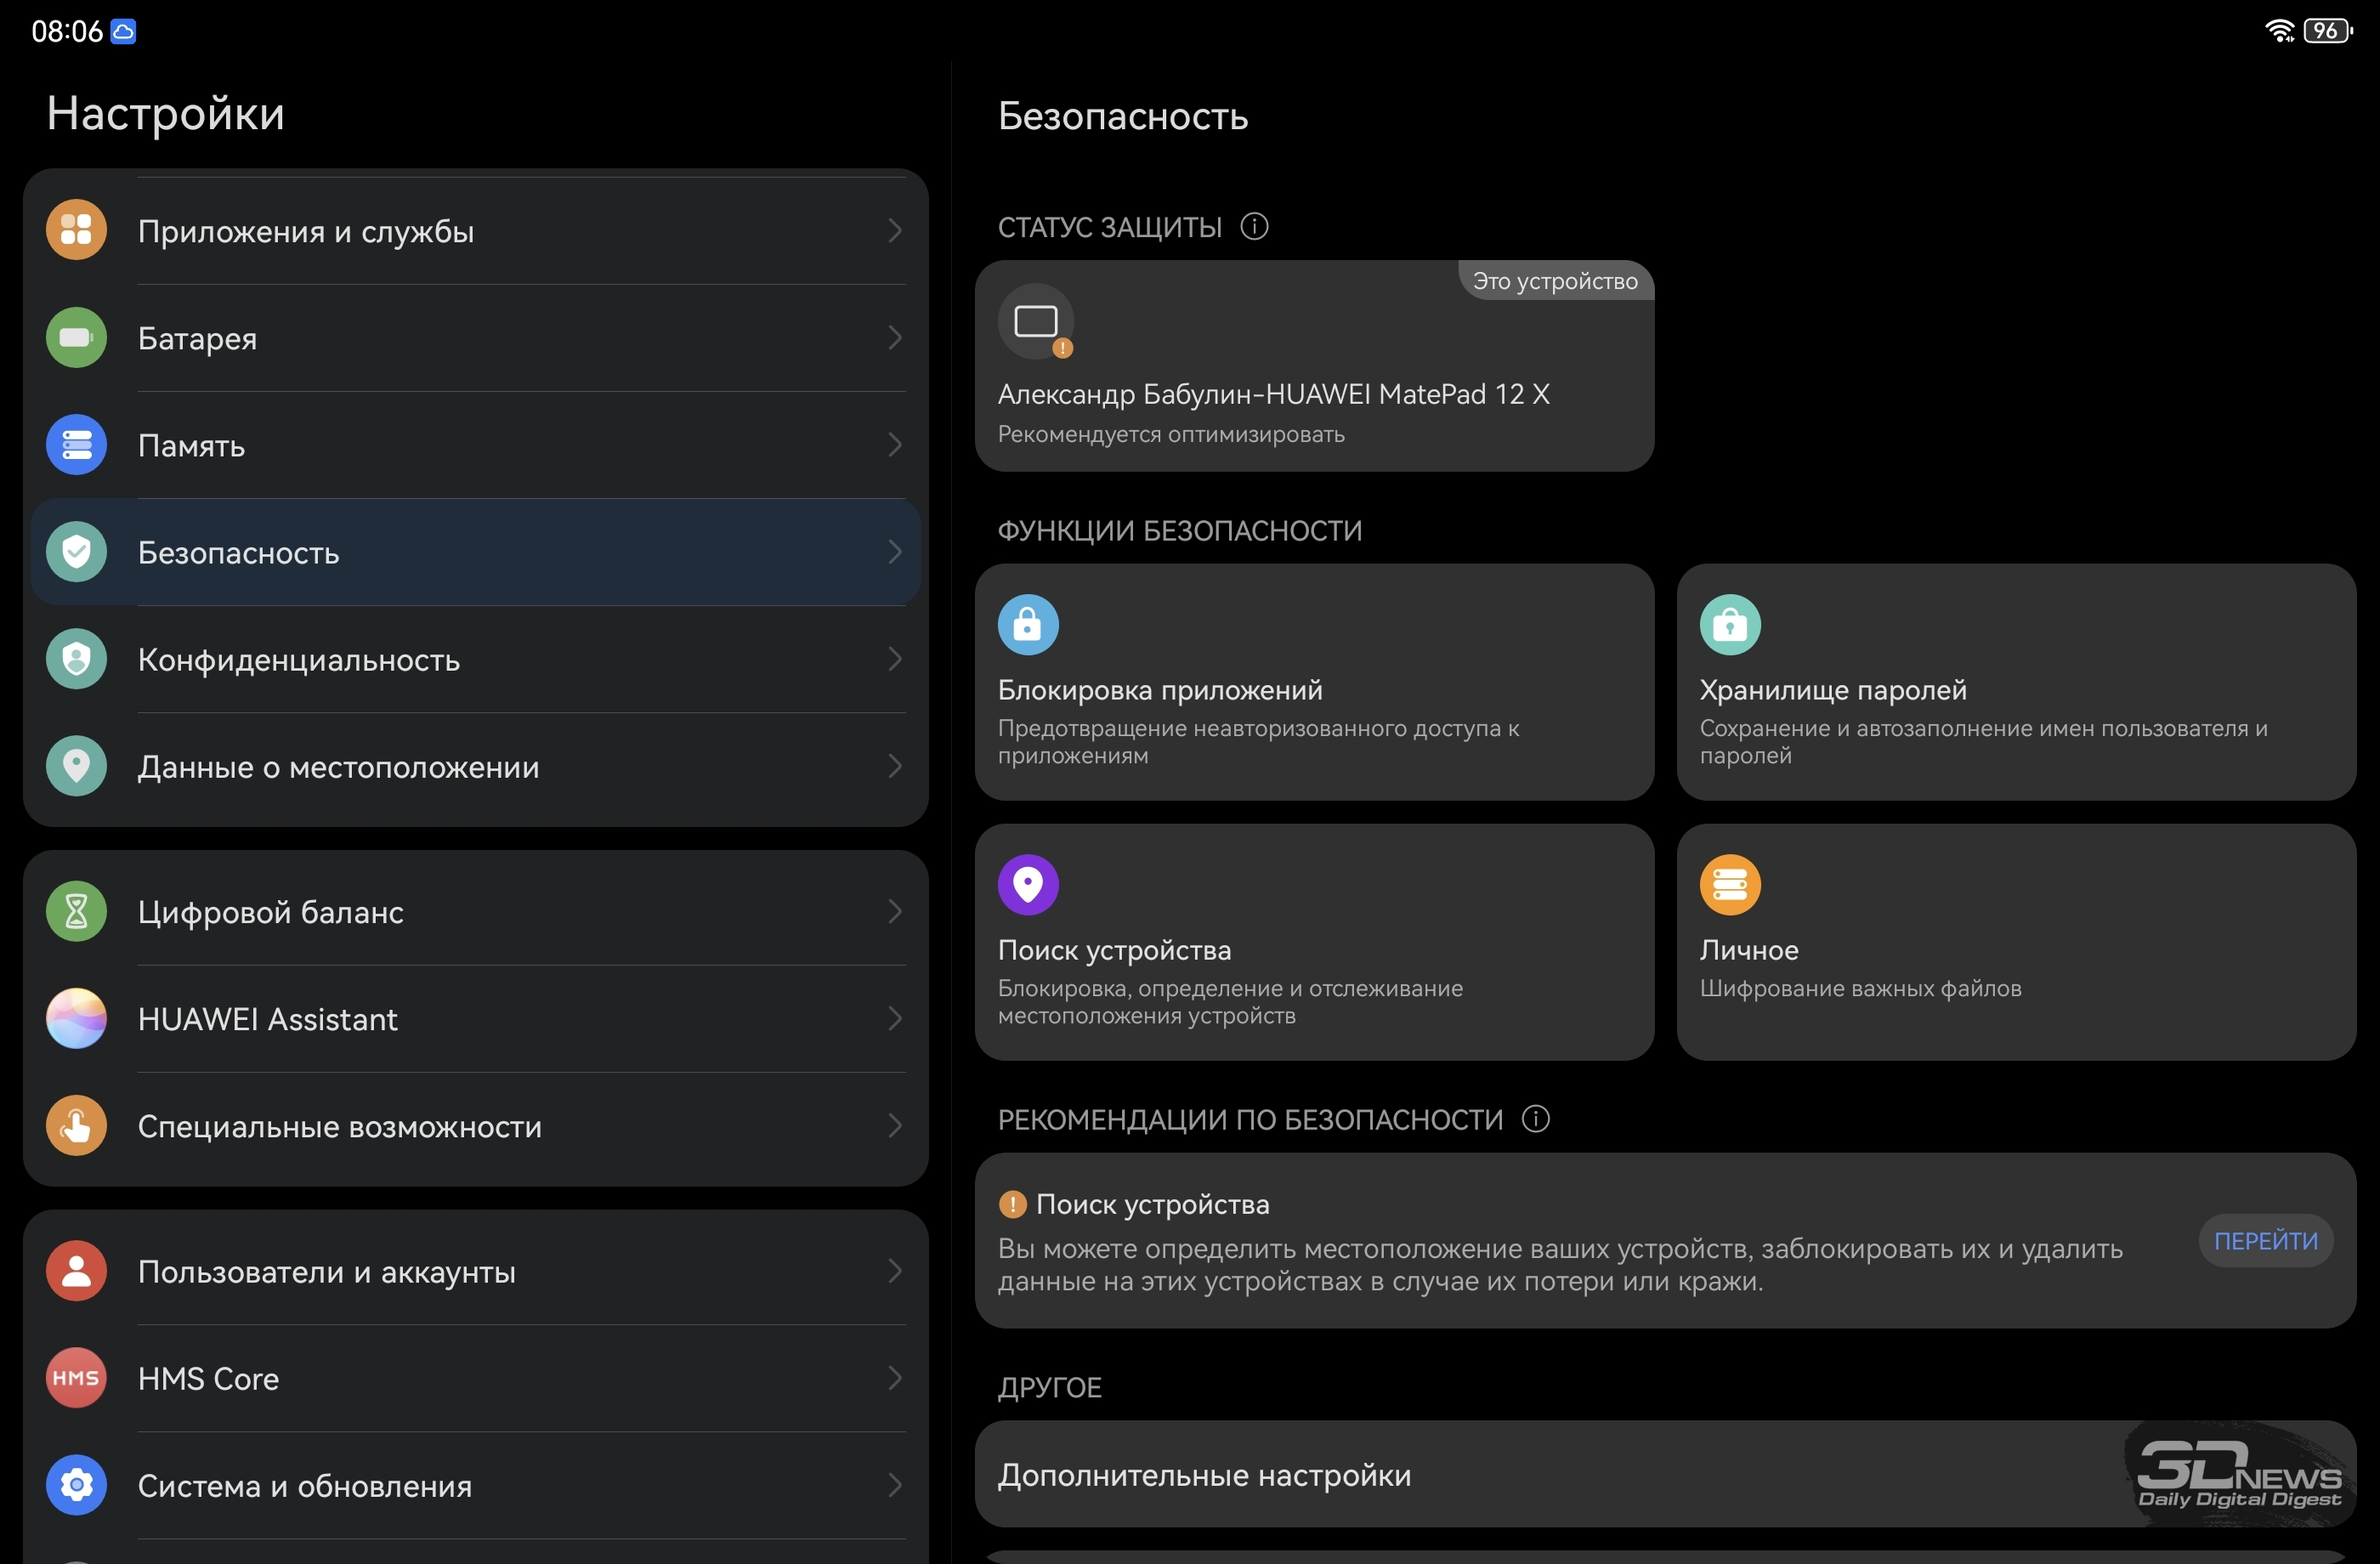The width and height of the screenshot is (2380, 1564).
Task: Tap the orange Личное storage icon
Action: pos(1730,885)
